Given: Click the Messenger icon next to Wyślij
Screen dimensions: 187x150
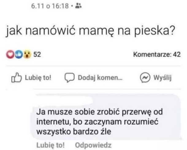Looking at the screenshot, I should pos(145,78).
